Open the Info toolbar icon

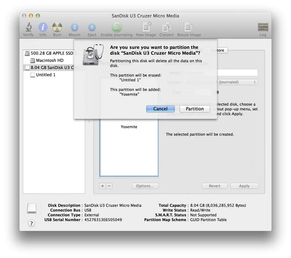pyautogui.click(x=43, y=27)
